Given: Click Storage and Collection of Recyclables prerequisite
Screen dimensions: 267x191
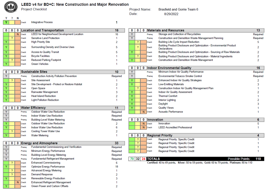Looking at the screenshot, I should (180, 34).
